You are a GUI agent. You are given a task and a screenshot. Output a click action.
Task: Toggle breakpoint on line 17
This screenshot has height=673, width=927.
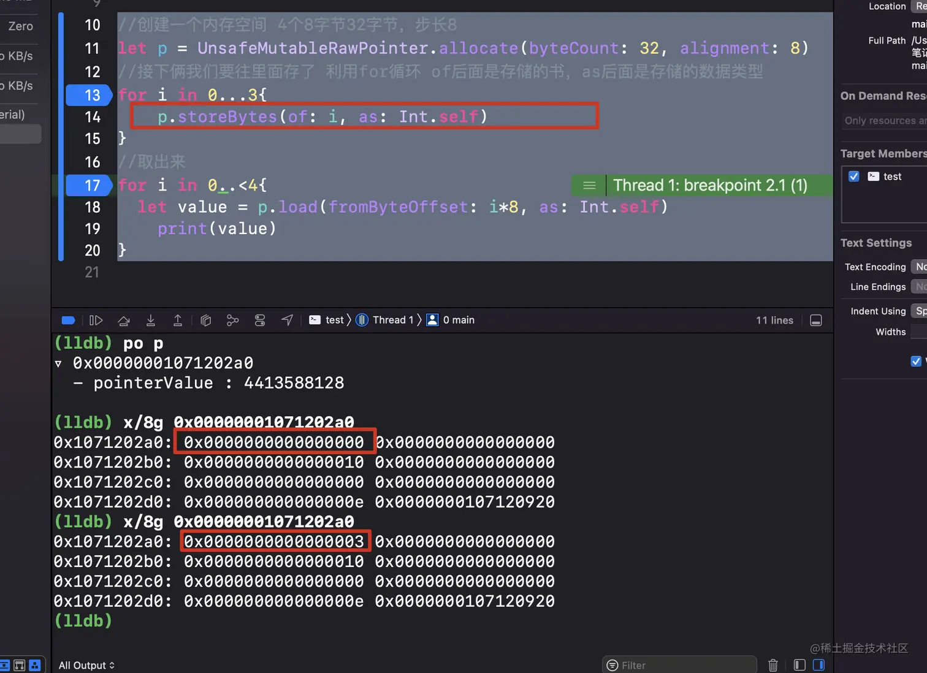(x=89, y=185)
